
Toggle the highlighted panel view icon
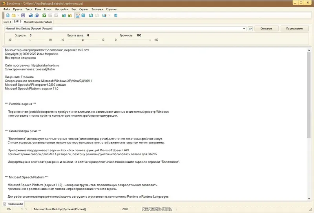pyautogui.click(x=77, y=15)
